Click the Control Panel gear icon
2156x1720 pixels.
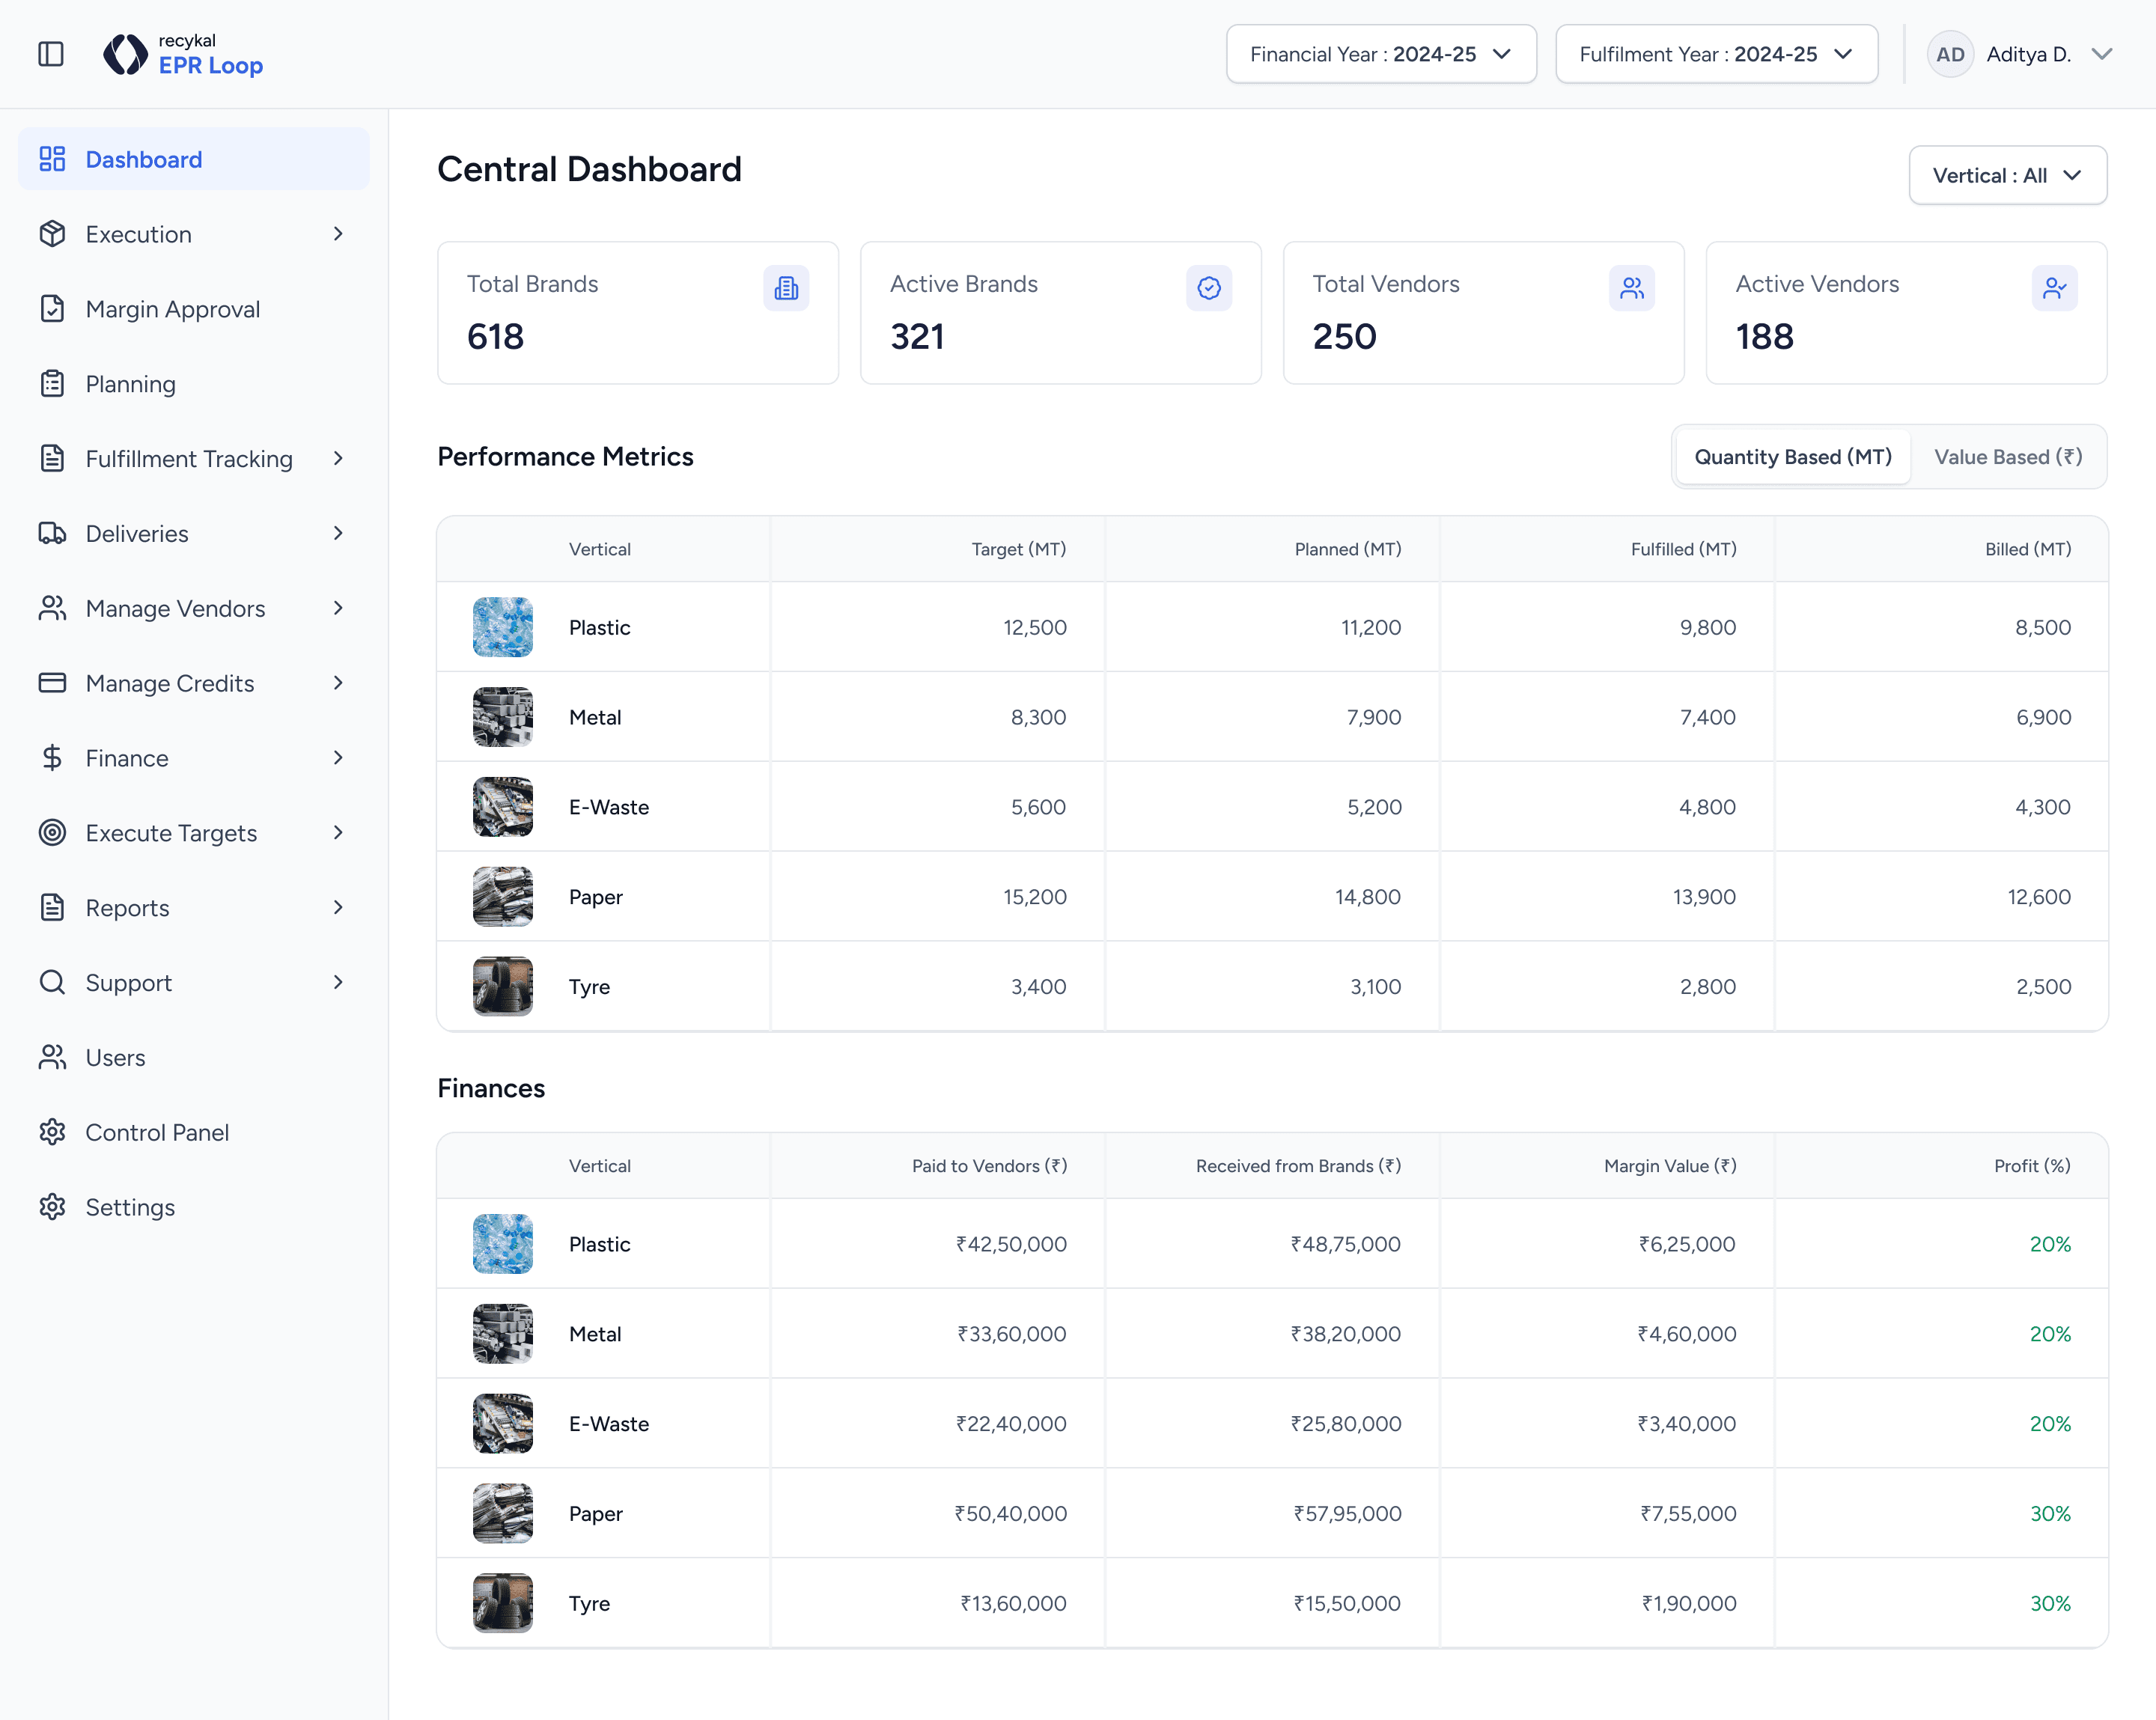coord(52,1132)
